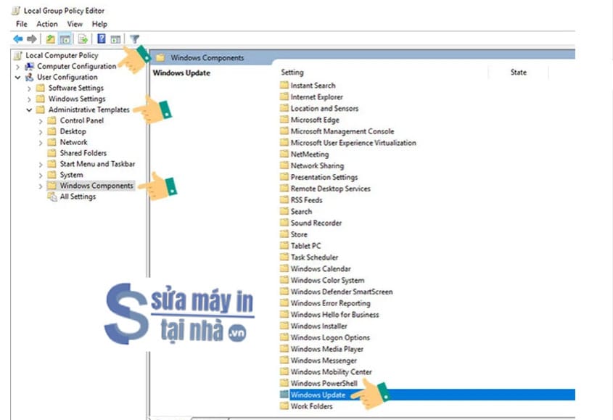Click the Shared Folders tree folder icon
The width and height of the screenshot is (613, 420).
point(52,153)
